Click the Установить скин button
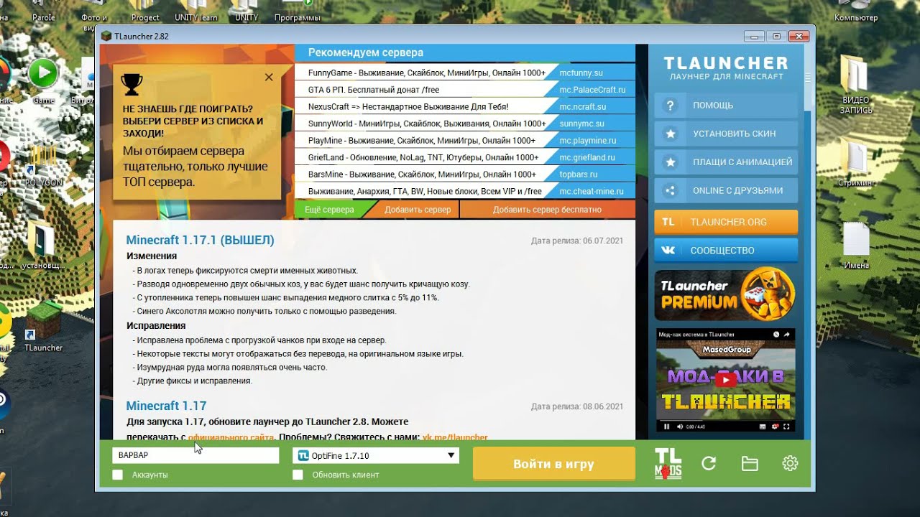 (x=726, y=134)
